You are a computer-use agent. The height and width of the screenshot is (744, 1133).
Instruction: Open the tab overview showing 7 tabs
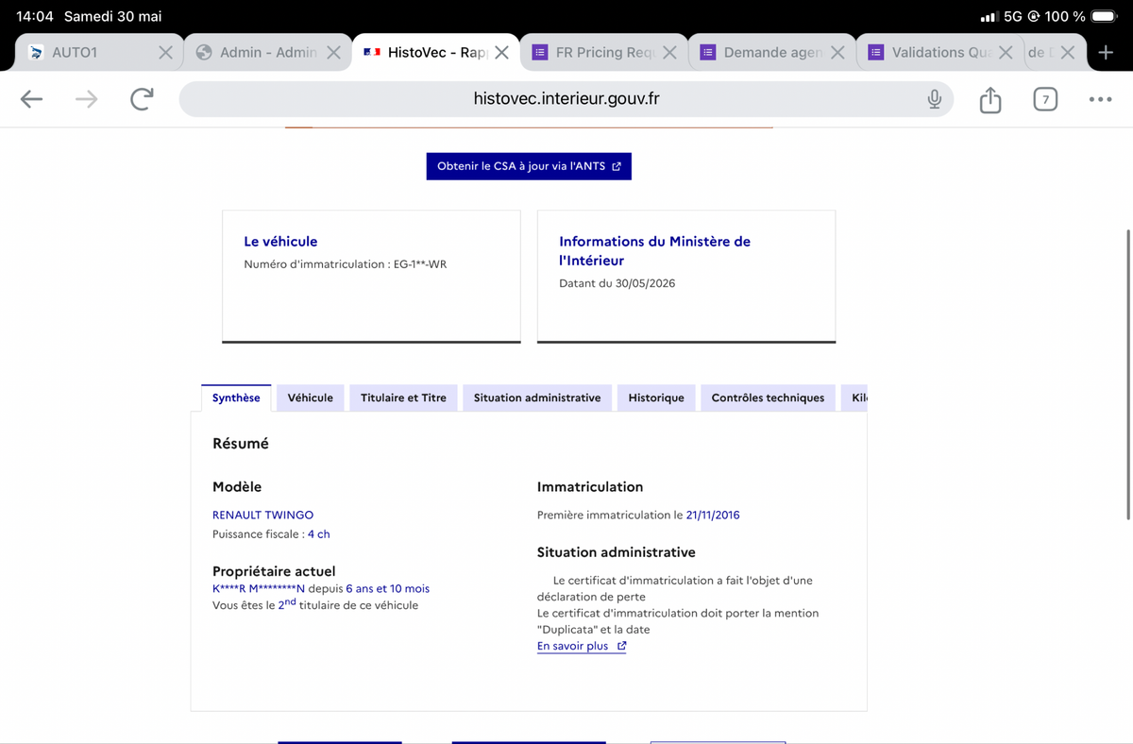[x=1045, y=99]
